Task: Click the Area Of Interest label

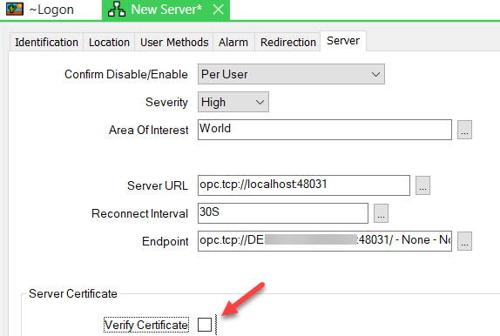Action: 148,130
